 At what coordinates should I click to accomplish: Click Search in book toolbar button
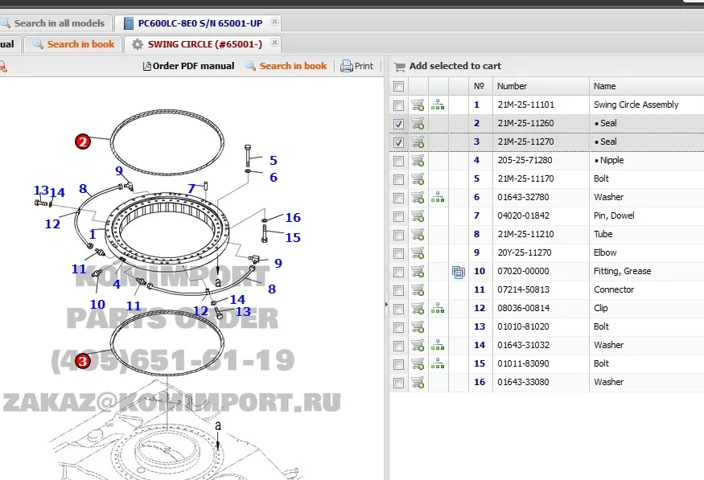click(286, 66)
